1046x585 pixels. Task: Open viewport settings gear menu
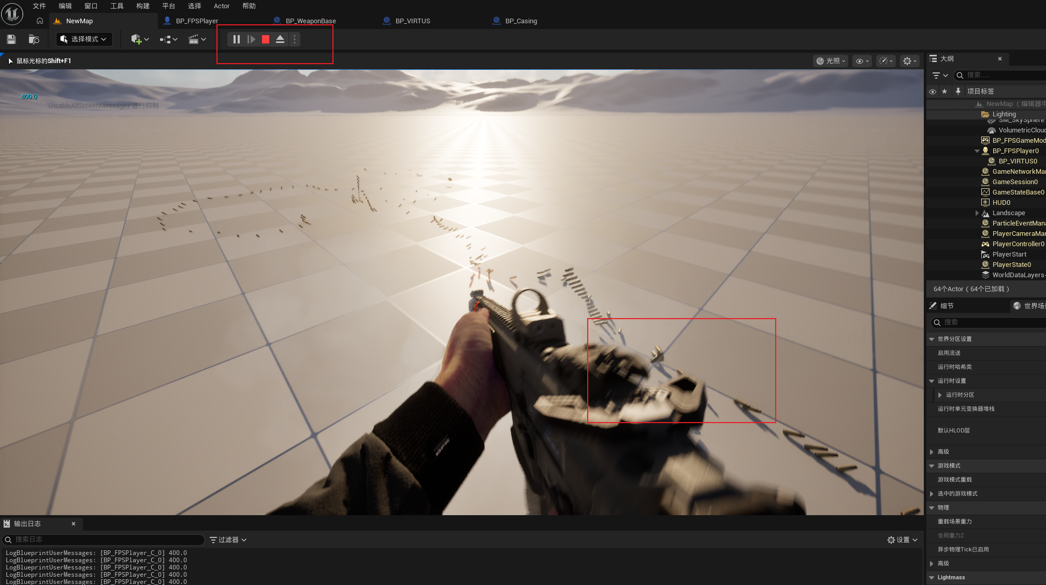(909, 61)
